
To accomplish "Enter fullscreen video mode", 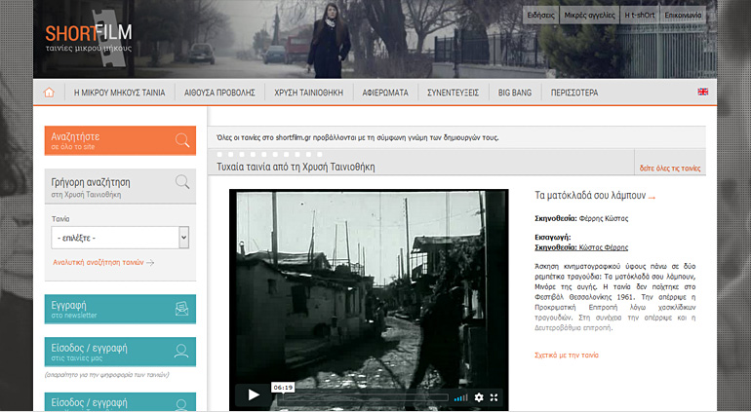I will pyautogui.click(x=494, y=397).
